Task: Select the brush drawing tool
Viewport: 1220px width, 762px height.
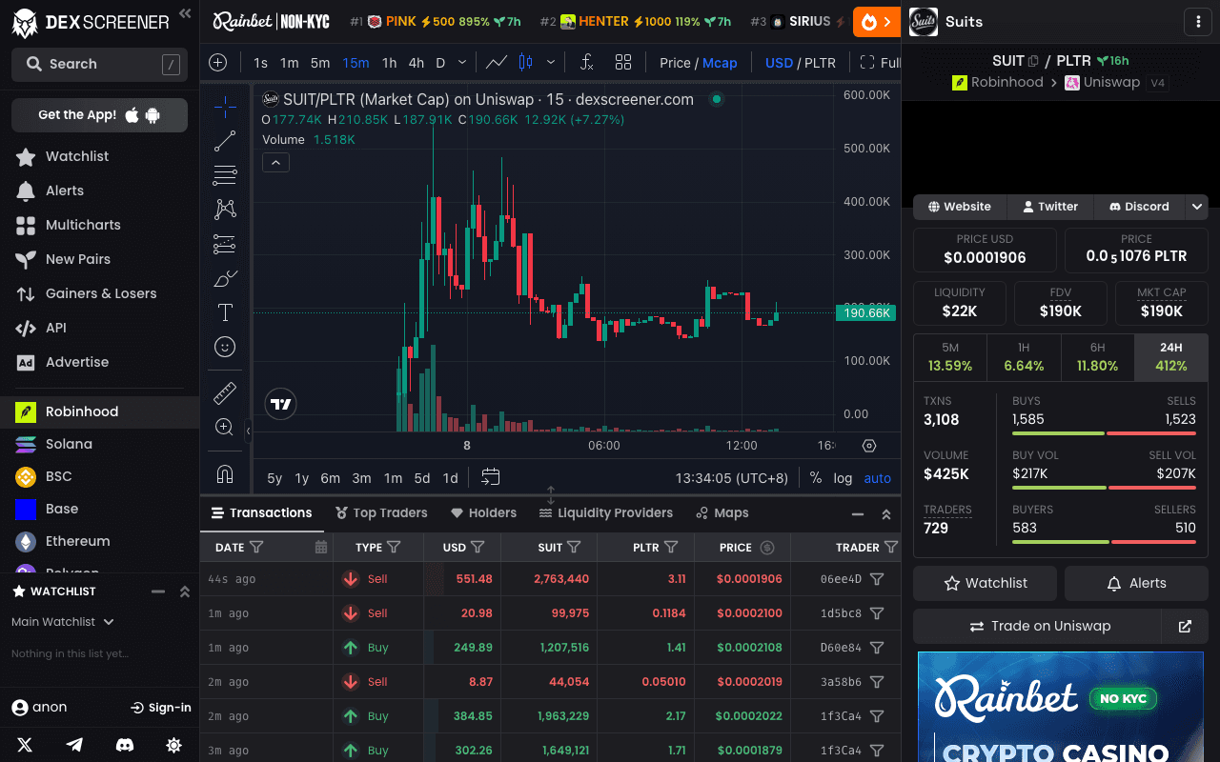Action: tap(225, 278)
